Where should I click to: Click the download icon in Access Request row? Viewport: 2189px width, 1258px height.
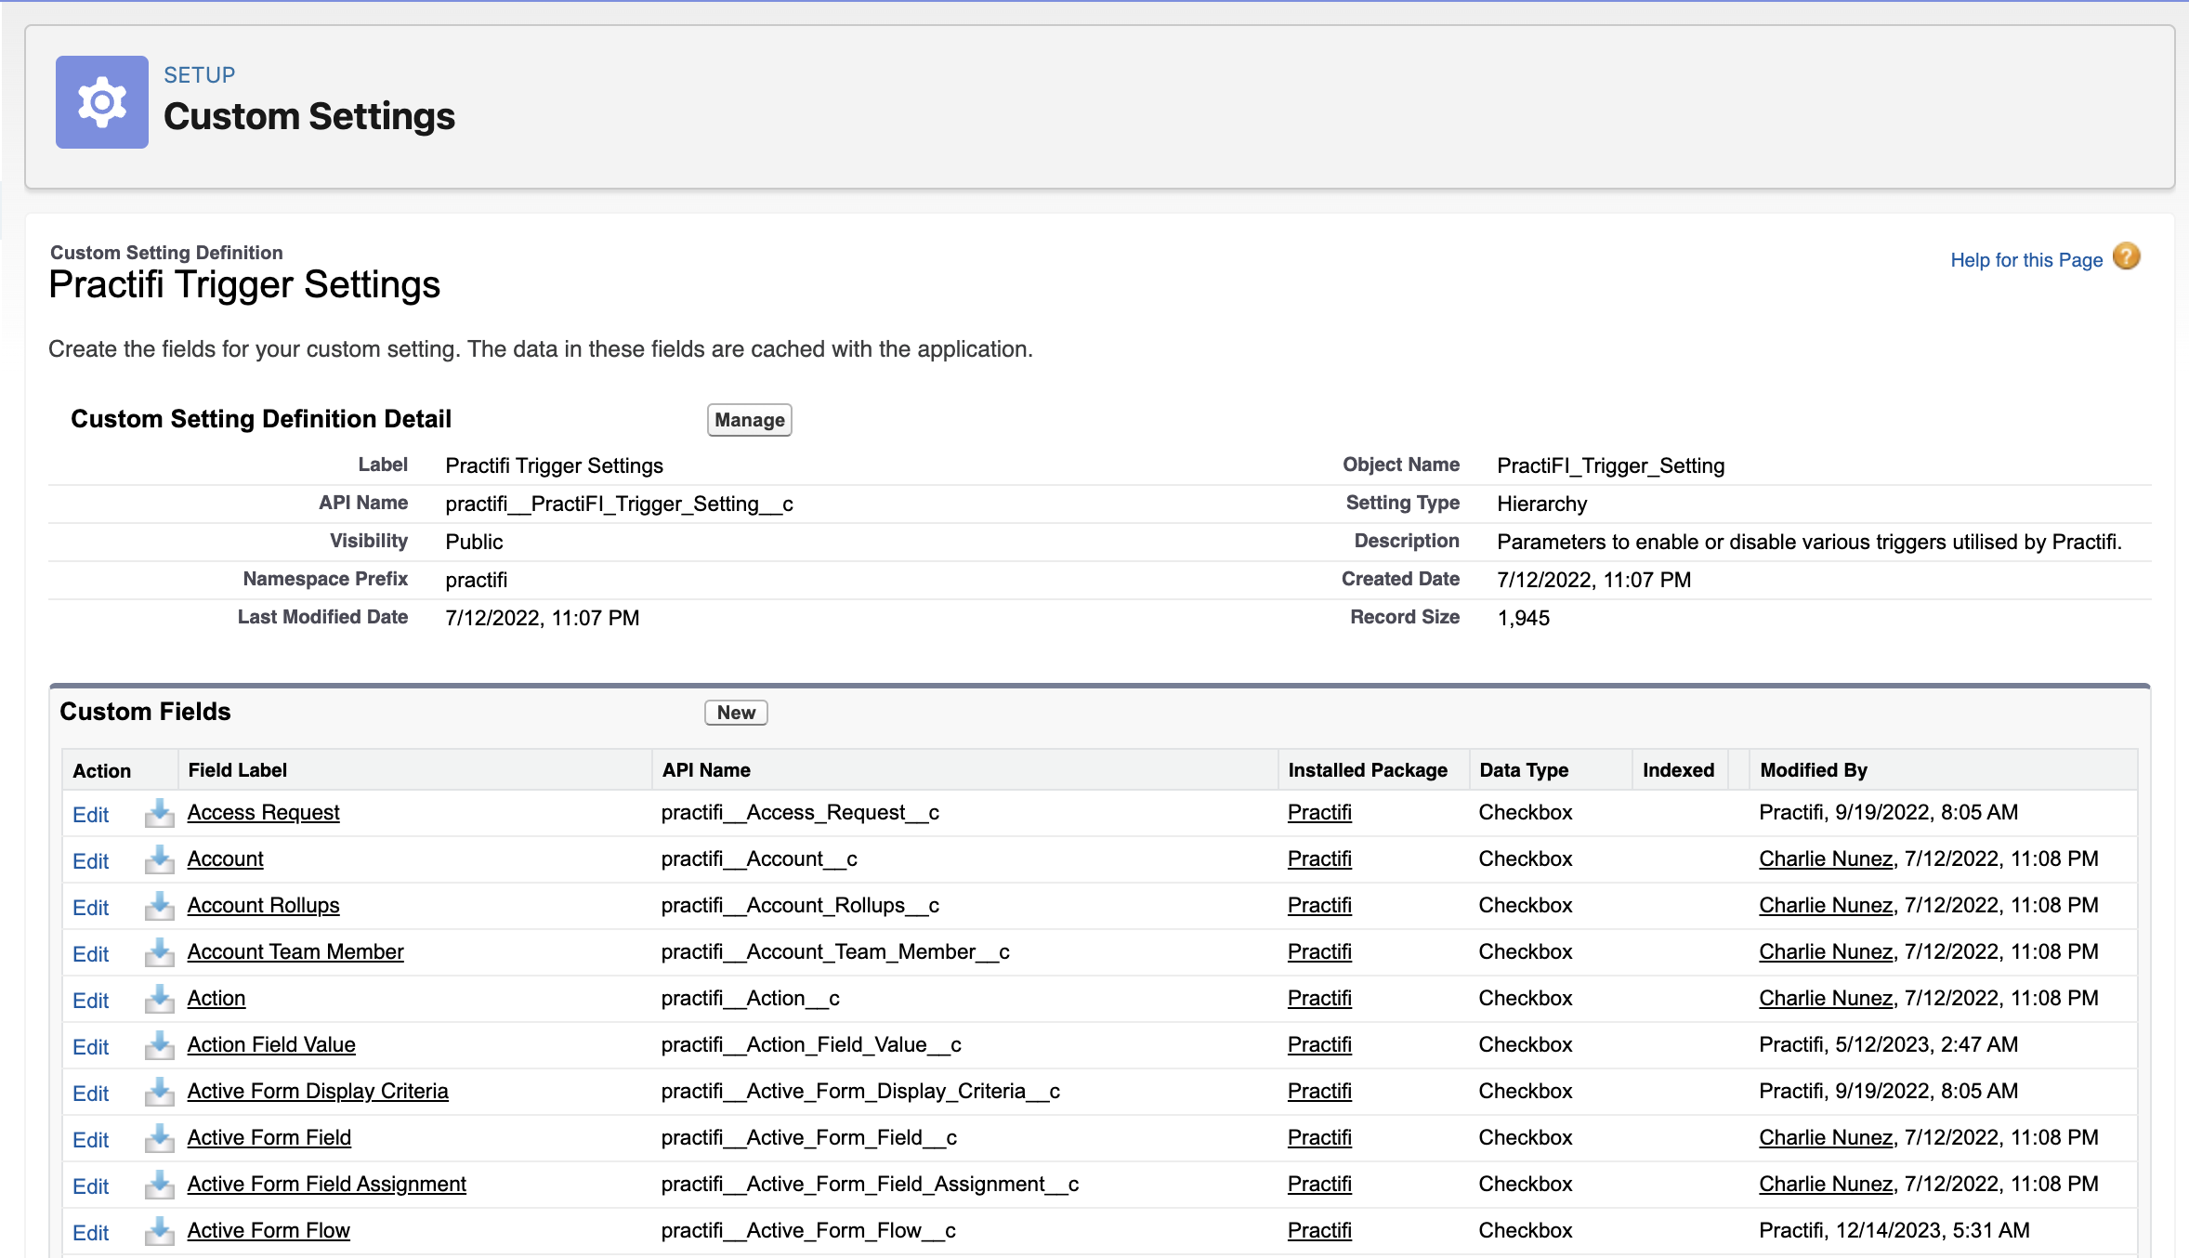tap(159, 813)
